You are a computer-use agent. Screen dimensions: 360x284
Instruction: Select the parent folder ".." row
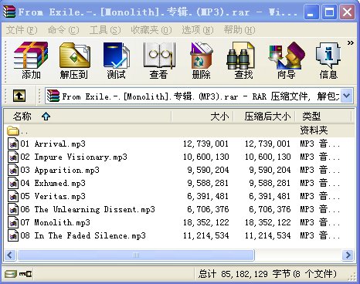179,130
